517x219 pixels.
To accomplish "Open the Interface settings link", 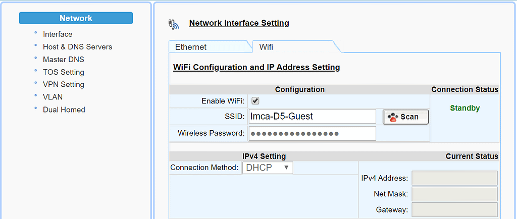I will coord(58,34).
